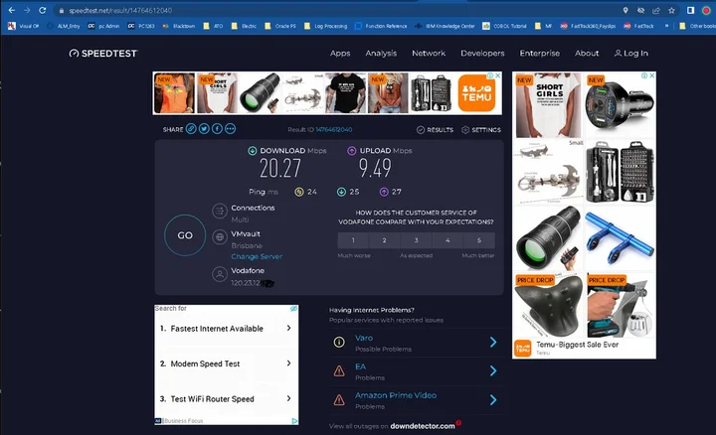
Task: Select rating 3 As expected
Action: [x=416, y=240]
